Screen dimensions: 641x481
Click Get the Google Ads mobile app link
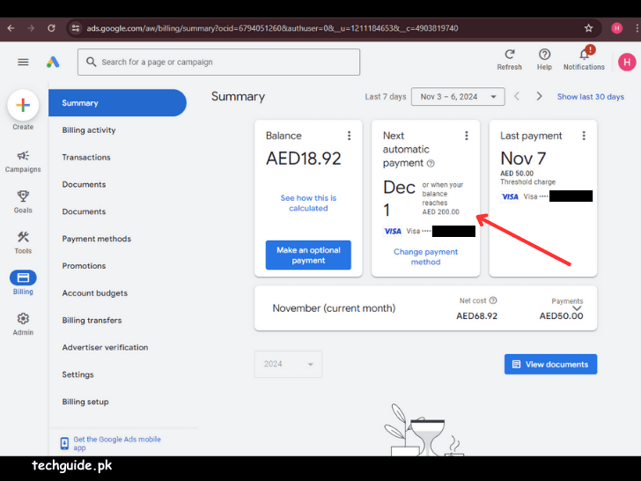[x=117, y=443]
